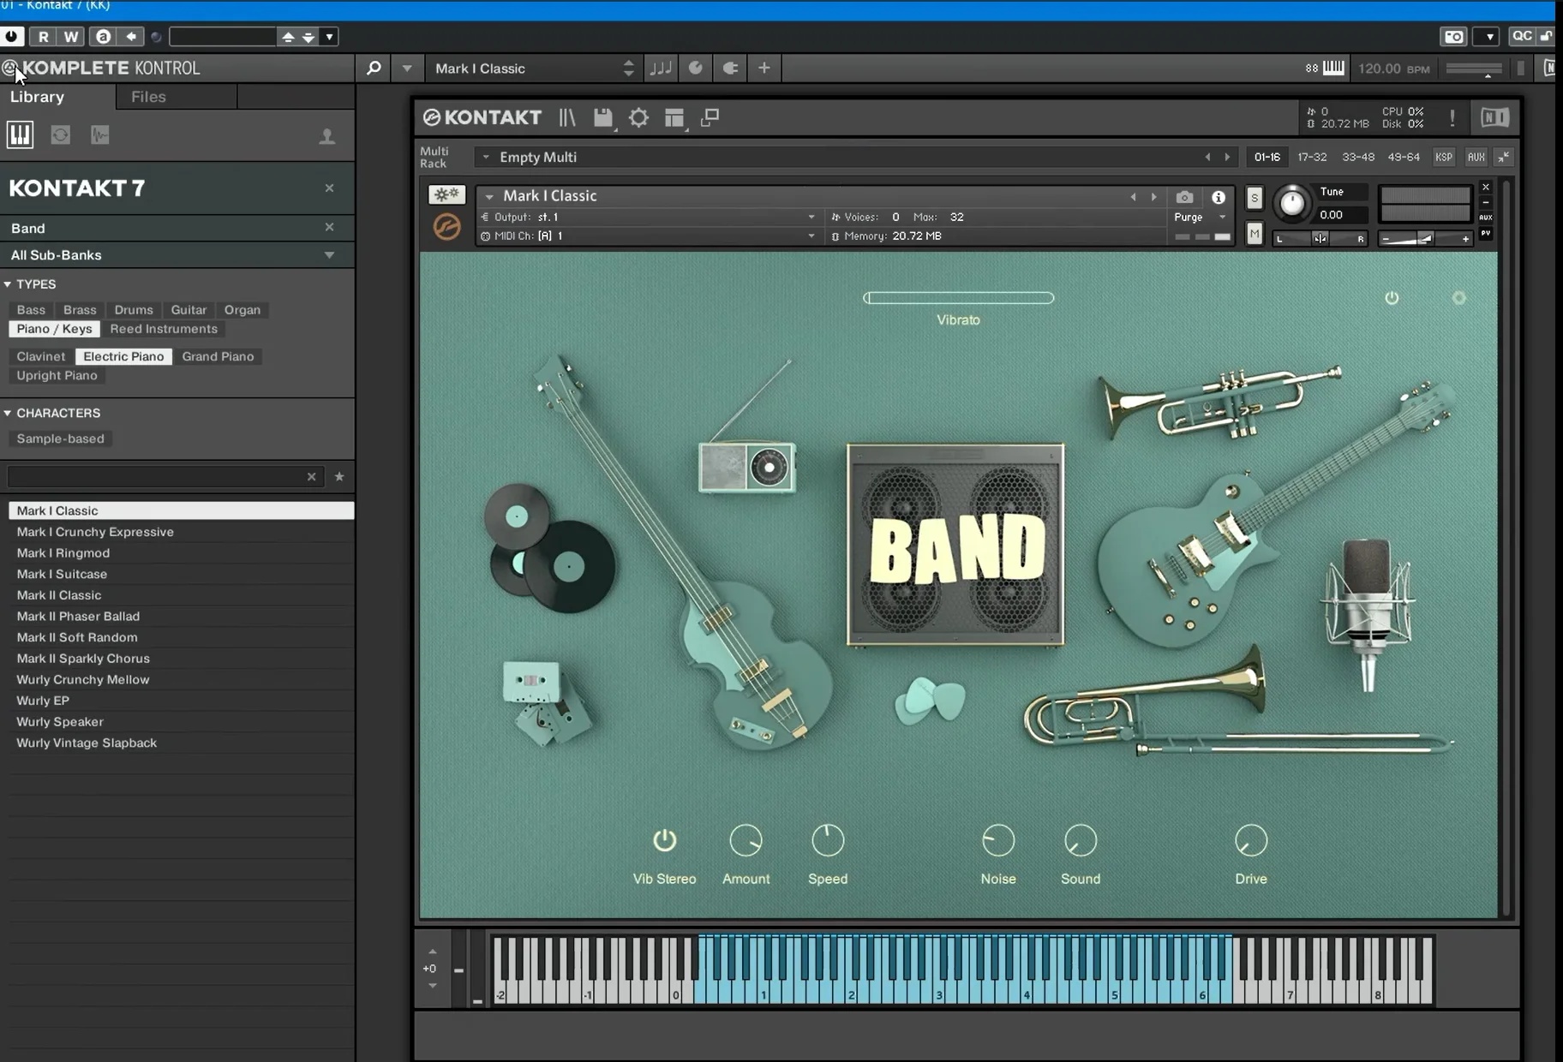This screenshot has width=1563, height=1062.
Task: Click the Kontakt minimize view icon
Action: click(x=710, y=118)
